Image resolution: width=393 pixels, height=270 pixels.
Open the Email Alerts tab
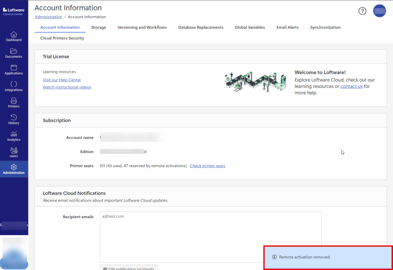[x=287, y=27]
